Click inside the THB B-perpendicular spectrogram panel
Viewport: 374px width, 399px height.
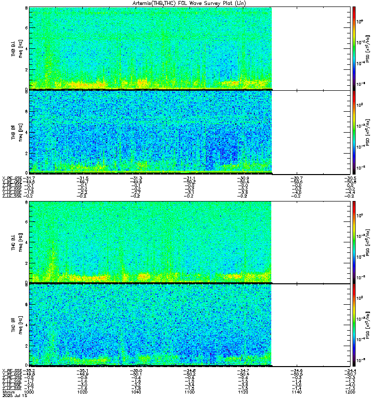(x=189, y=48)
